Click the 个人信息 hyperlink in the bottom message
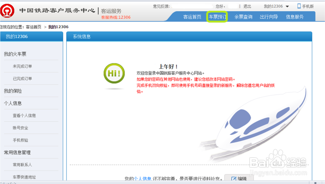The width and height of the screenshot is (325, 184). tap(142, 178)
